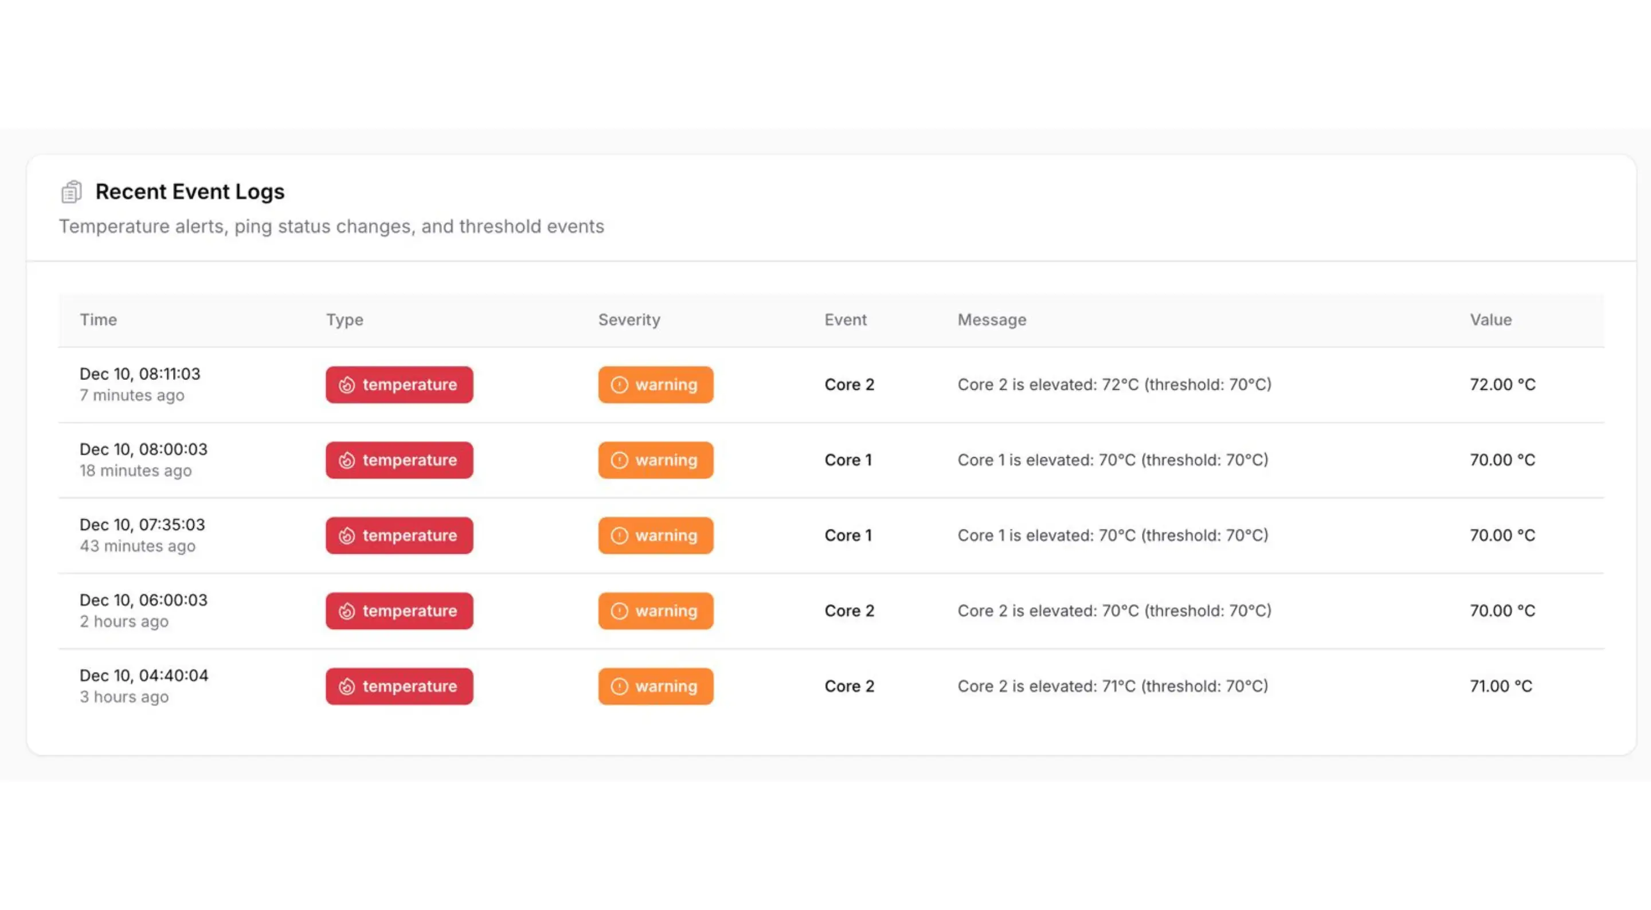The image size is (1651, 910).
Task: Select the warning icon in the 07:35:03 row
Action: pyautogui.click(x=619, y=535)
